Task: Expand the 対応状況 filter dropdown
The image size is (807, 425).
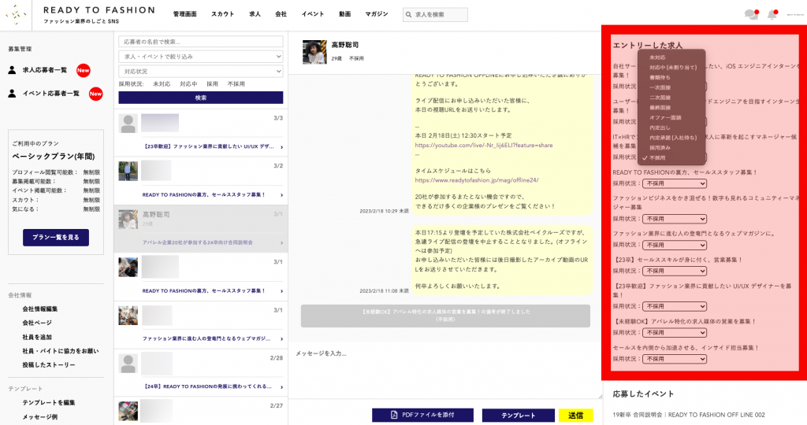Action: pyautogui.click(x=201, y=72)
